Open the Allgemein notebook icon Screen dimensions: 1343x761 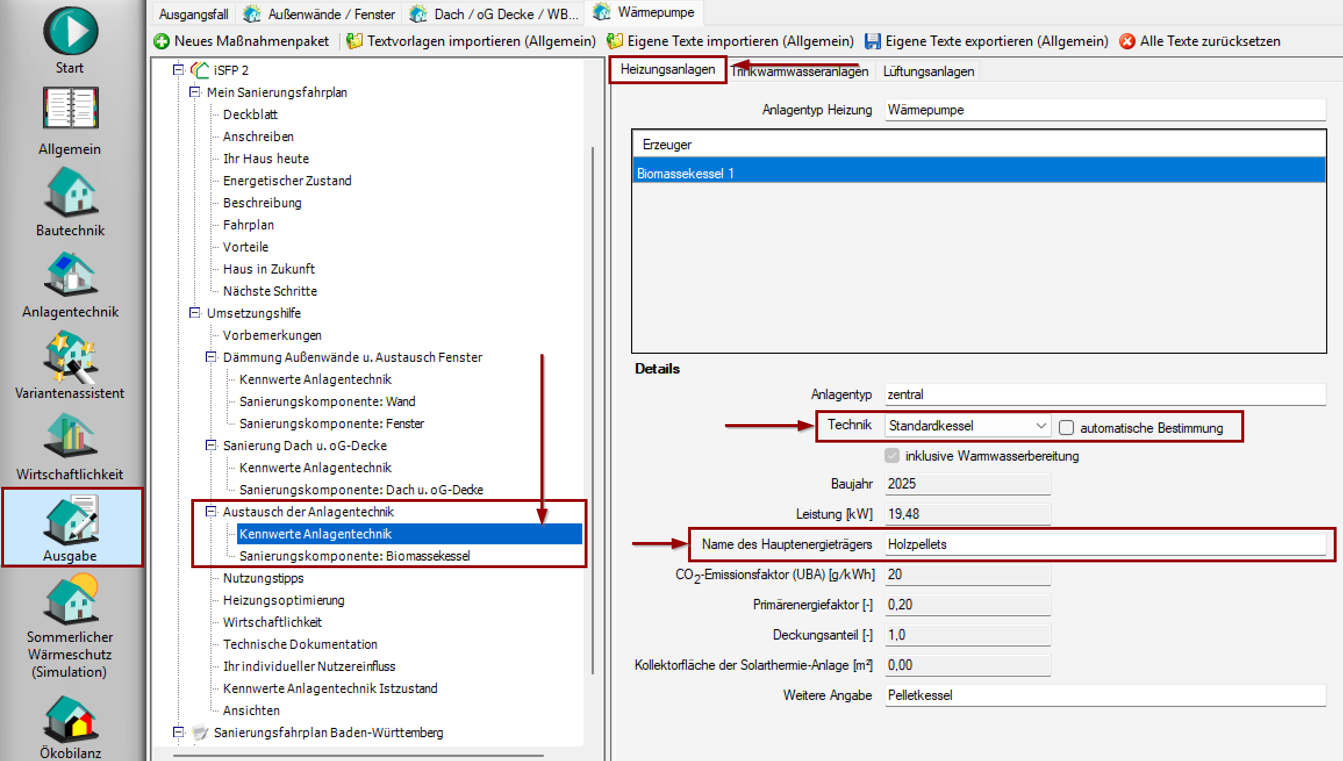pos(70,108)
